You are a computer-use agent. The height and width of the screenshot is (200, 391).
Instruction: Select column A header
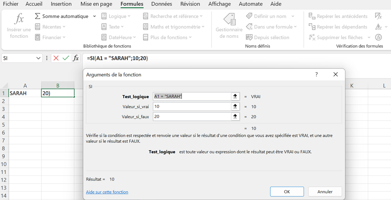(25, 86)
